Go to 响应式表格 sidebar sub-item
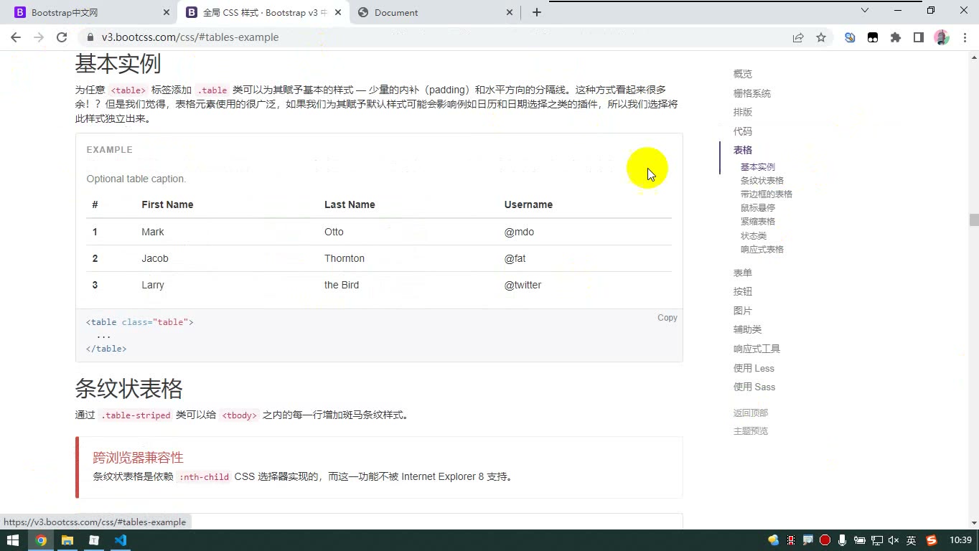This screenshot has width=979, height=551. coord(762,250)
